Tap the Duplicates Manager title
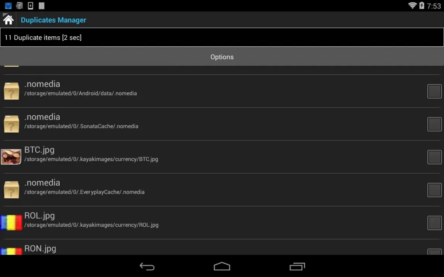Image resolution: width=444 pixels, height=277 pixels. coord(53,20)
